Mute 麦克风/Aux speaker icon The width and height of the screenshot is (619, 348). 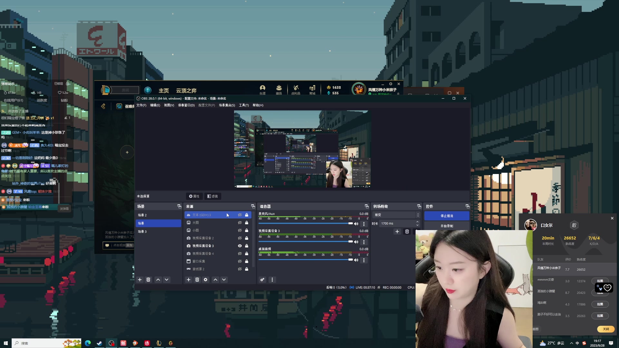356,224
